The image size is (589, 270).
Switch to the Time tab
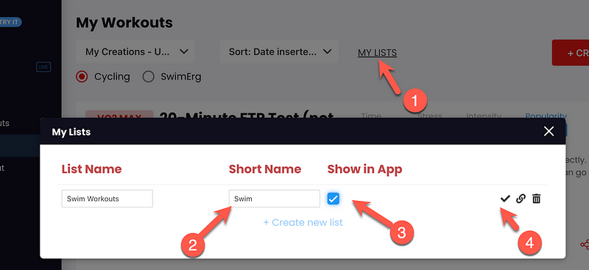tap(371, 116)
